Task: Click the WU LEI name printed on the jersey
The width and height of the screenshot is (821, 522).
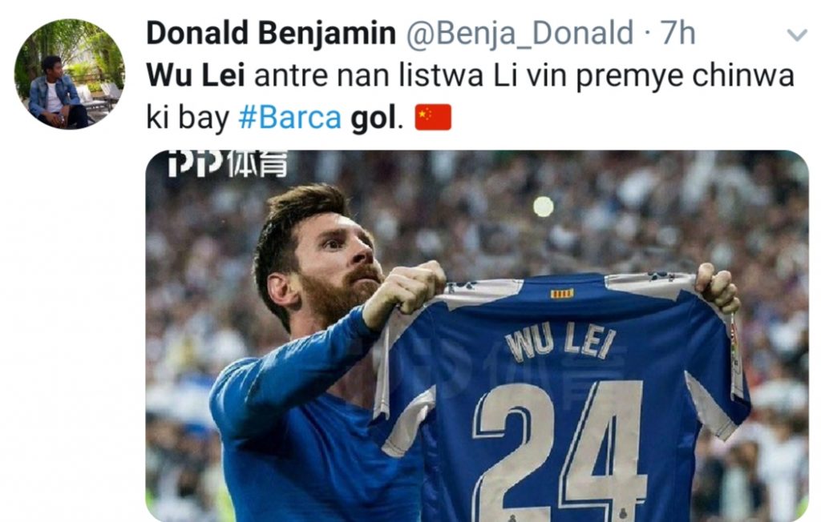Action: pyautogui.click(x=560, y=343)
